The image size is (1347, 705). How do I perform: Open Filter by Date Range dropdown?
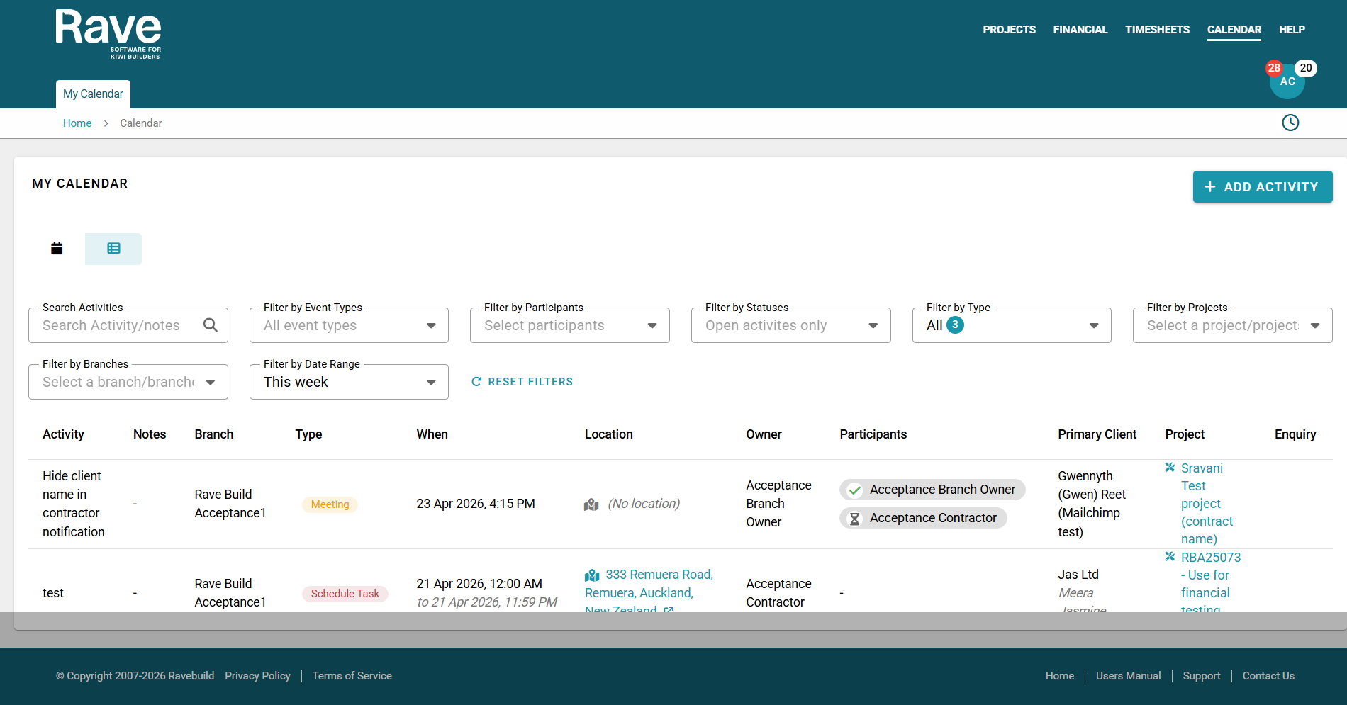pyautogui.click(x=349, y=382)
